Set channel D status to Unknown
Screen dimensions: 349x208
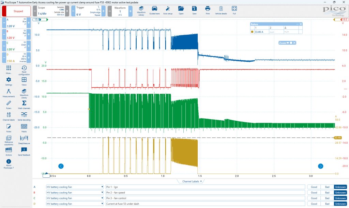point(340,204)
